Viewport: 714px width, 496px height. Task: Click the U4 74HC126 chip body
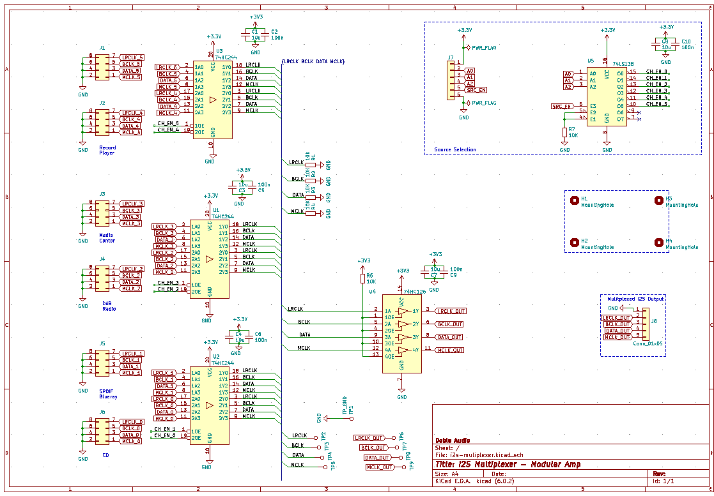point(401,334)
